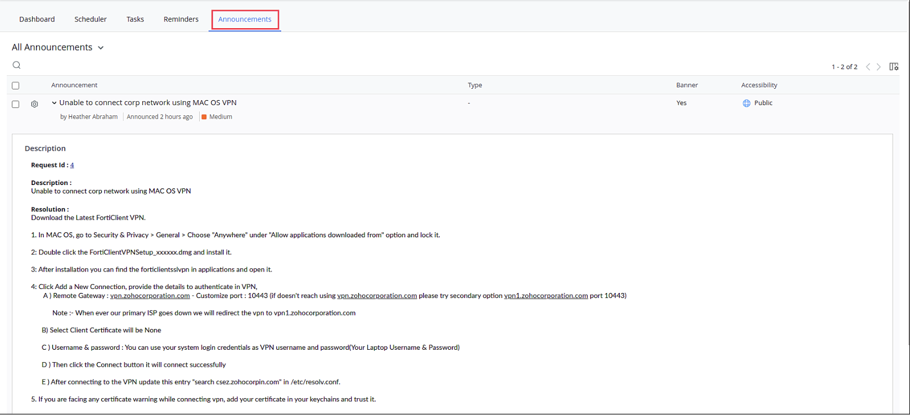Screen dimensions: 910x415
Task: Open Request Id 4 link
Action: point(72,165)
